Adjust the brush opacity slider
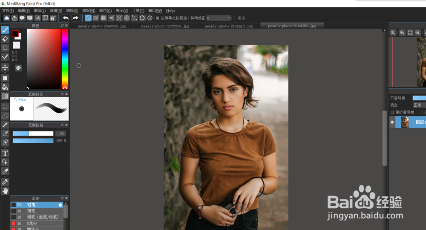The height and width of the screenshot is (230, 426). click(x=33, y=140)
